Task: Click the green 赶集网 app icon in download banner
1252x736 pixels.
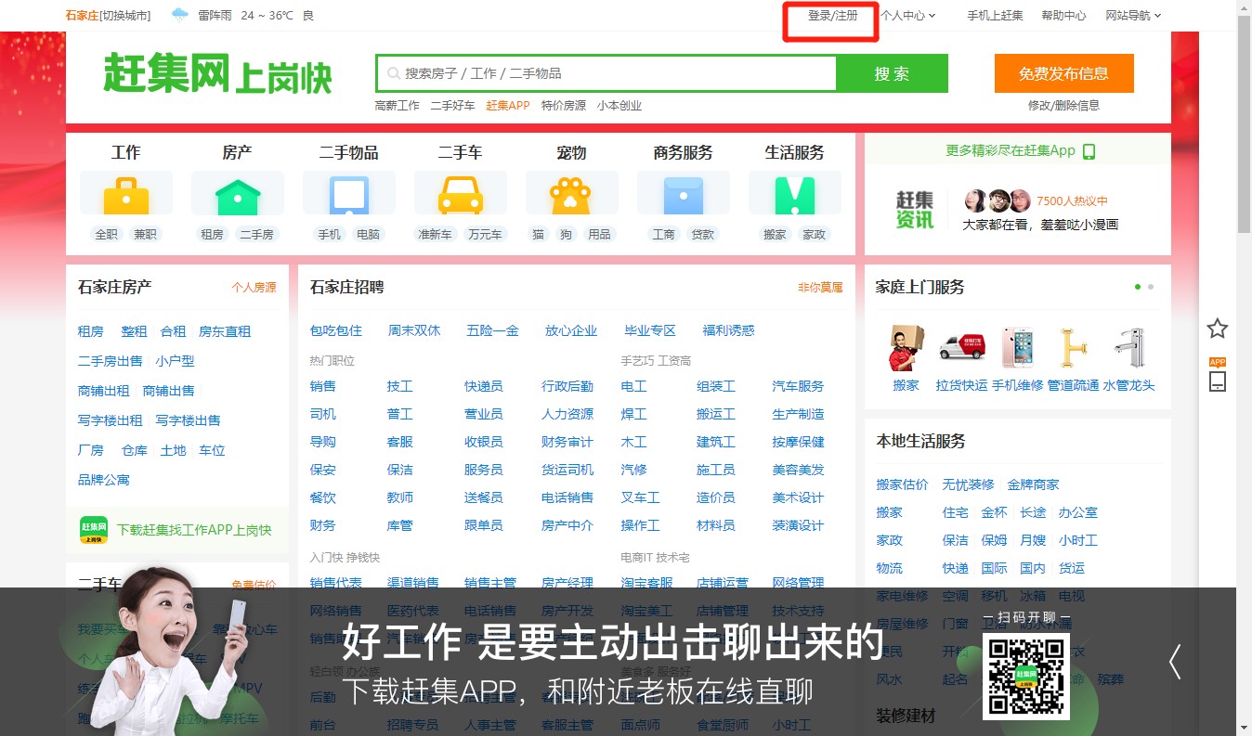Action: point(94,530)
